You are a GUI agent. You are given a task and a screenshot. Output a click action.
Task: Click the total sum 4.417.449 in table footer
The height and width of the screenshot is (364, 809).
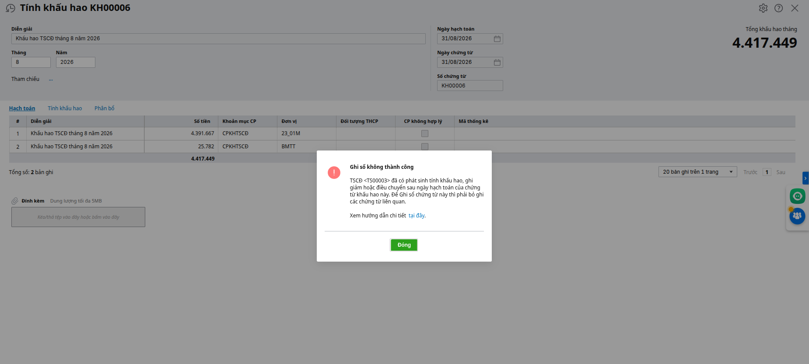tap(203, 159)
